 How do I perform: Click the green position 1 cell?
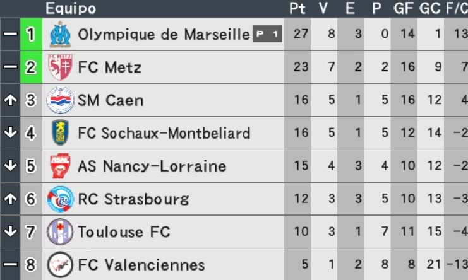(x=31, y=34)
